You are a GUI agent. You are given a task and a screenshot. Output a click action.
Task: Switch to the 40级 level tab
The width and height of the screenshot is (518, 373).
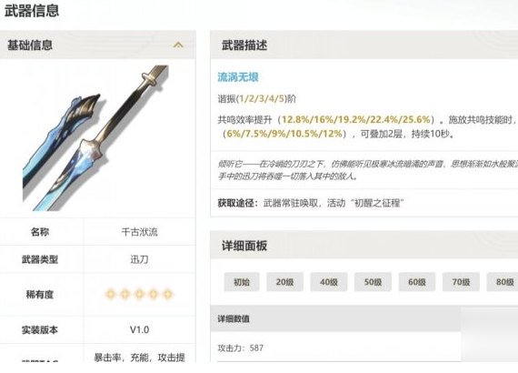pyautogui.click(x=329, y=282)
